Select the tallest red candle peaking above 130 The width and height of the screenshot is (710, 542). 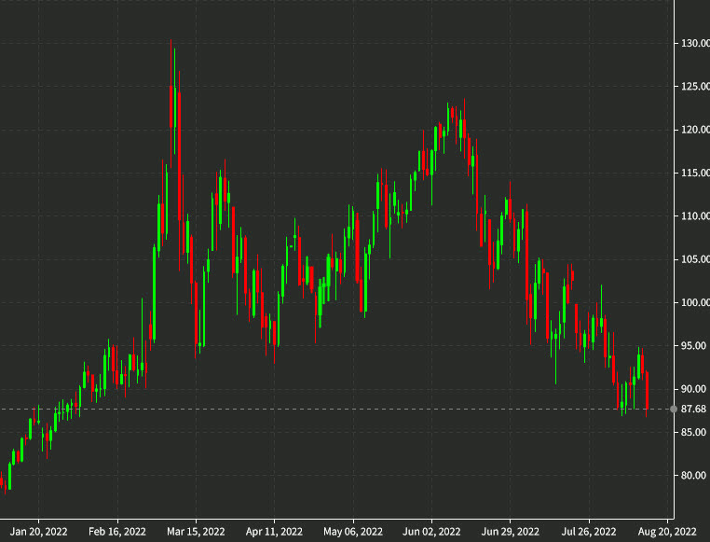171,104
